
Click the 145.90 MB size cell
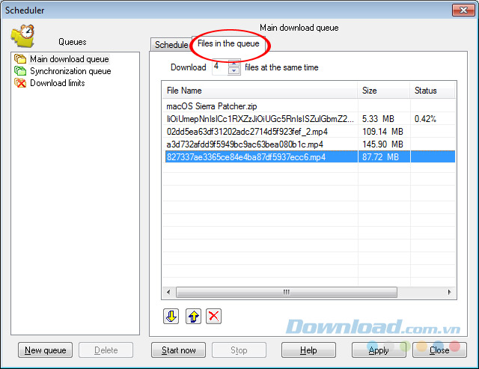pos(384,144)
